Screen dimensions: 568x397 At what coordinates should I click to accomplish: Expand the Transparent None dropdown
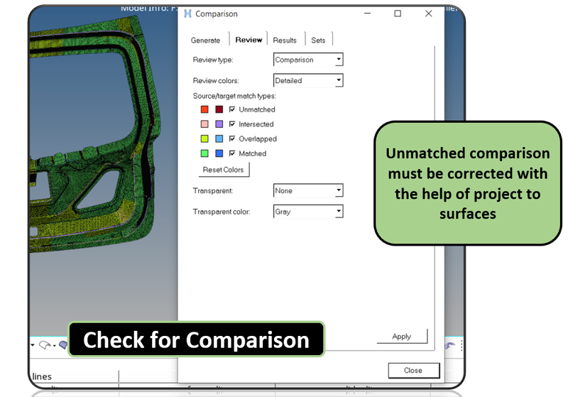[x=339, y=190]
